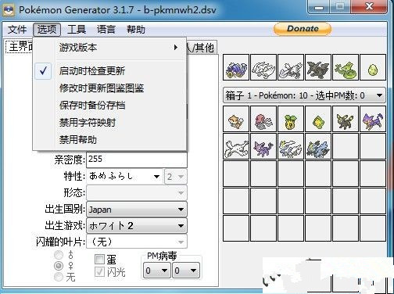Select the blue-gray Kyurem sprite in the box
394x294 pixels.
click(x=318, y=146)
